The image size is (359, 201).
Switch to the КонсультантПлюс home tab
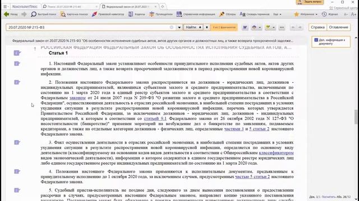[x=25, y=7]
